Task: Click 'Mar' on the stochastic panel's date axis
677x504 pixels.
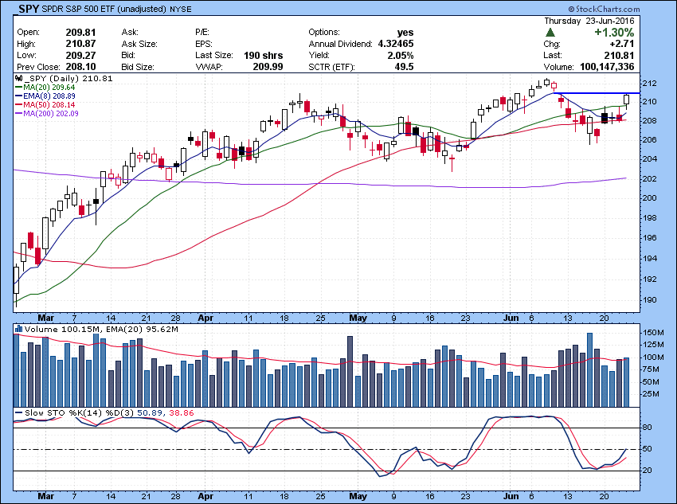Action: [45, 496]
